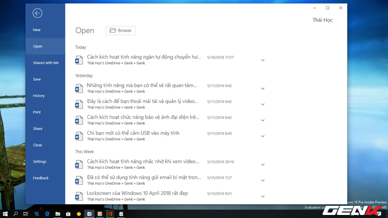The height and width of the screenshot is (218, 388).
Task: Click the orange circle taskbar app
Action: [x=79, y=214]
